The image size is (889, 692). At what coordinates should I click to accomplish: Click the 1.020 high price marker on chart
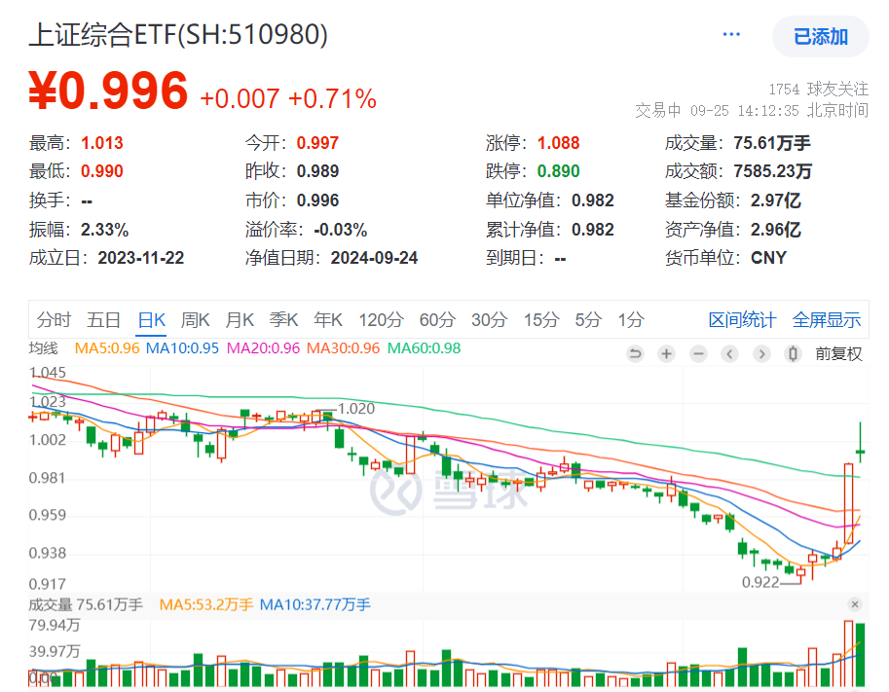pos(356,409)
